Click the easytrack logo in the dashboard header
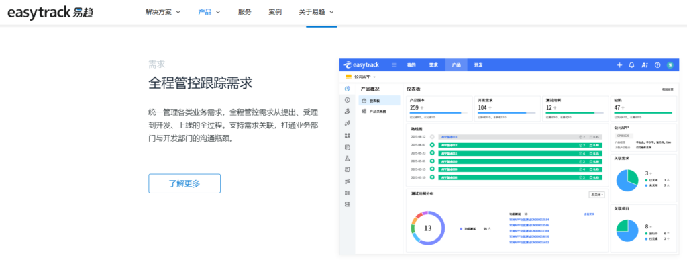 pos(362,65)
